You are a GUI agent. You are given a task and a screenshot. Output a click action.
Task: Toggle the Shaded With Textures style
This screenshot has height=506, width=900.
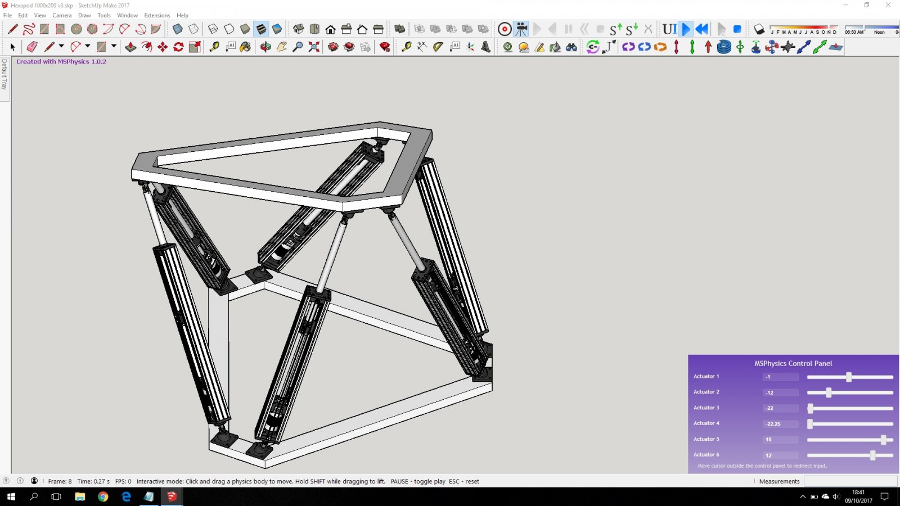click(x=261, y=29)
